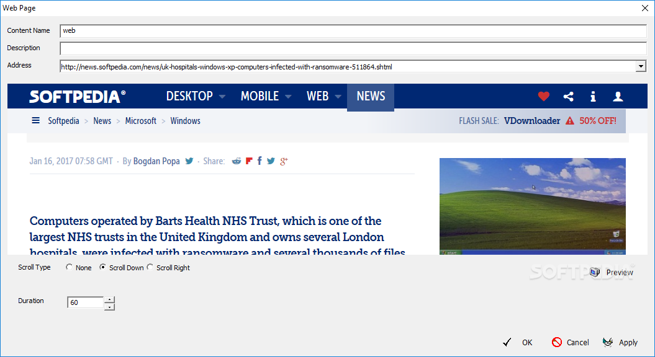
Task: Click the info 'i' icon in header
Action: [x=593, y=96]
